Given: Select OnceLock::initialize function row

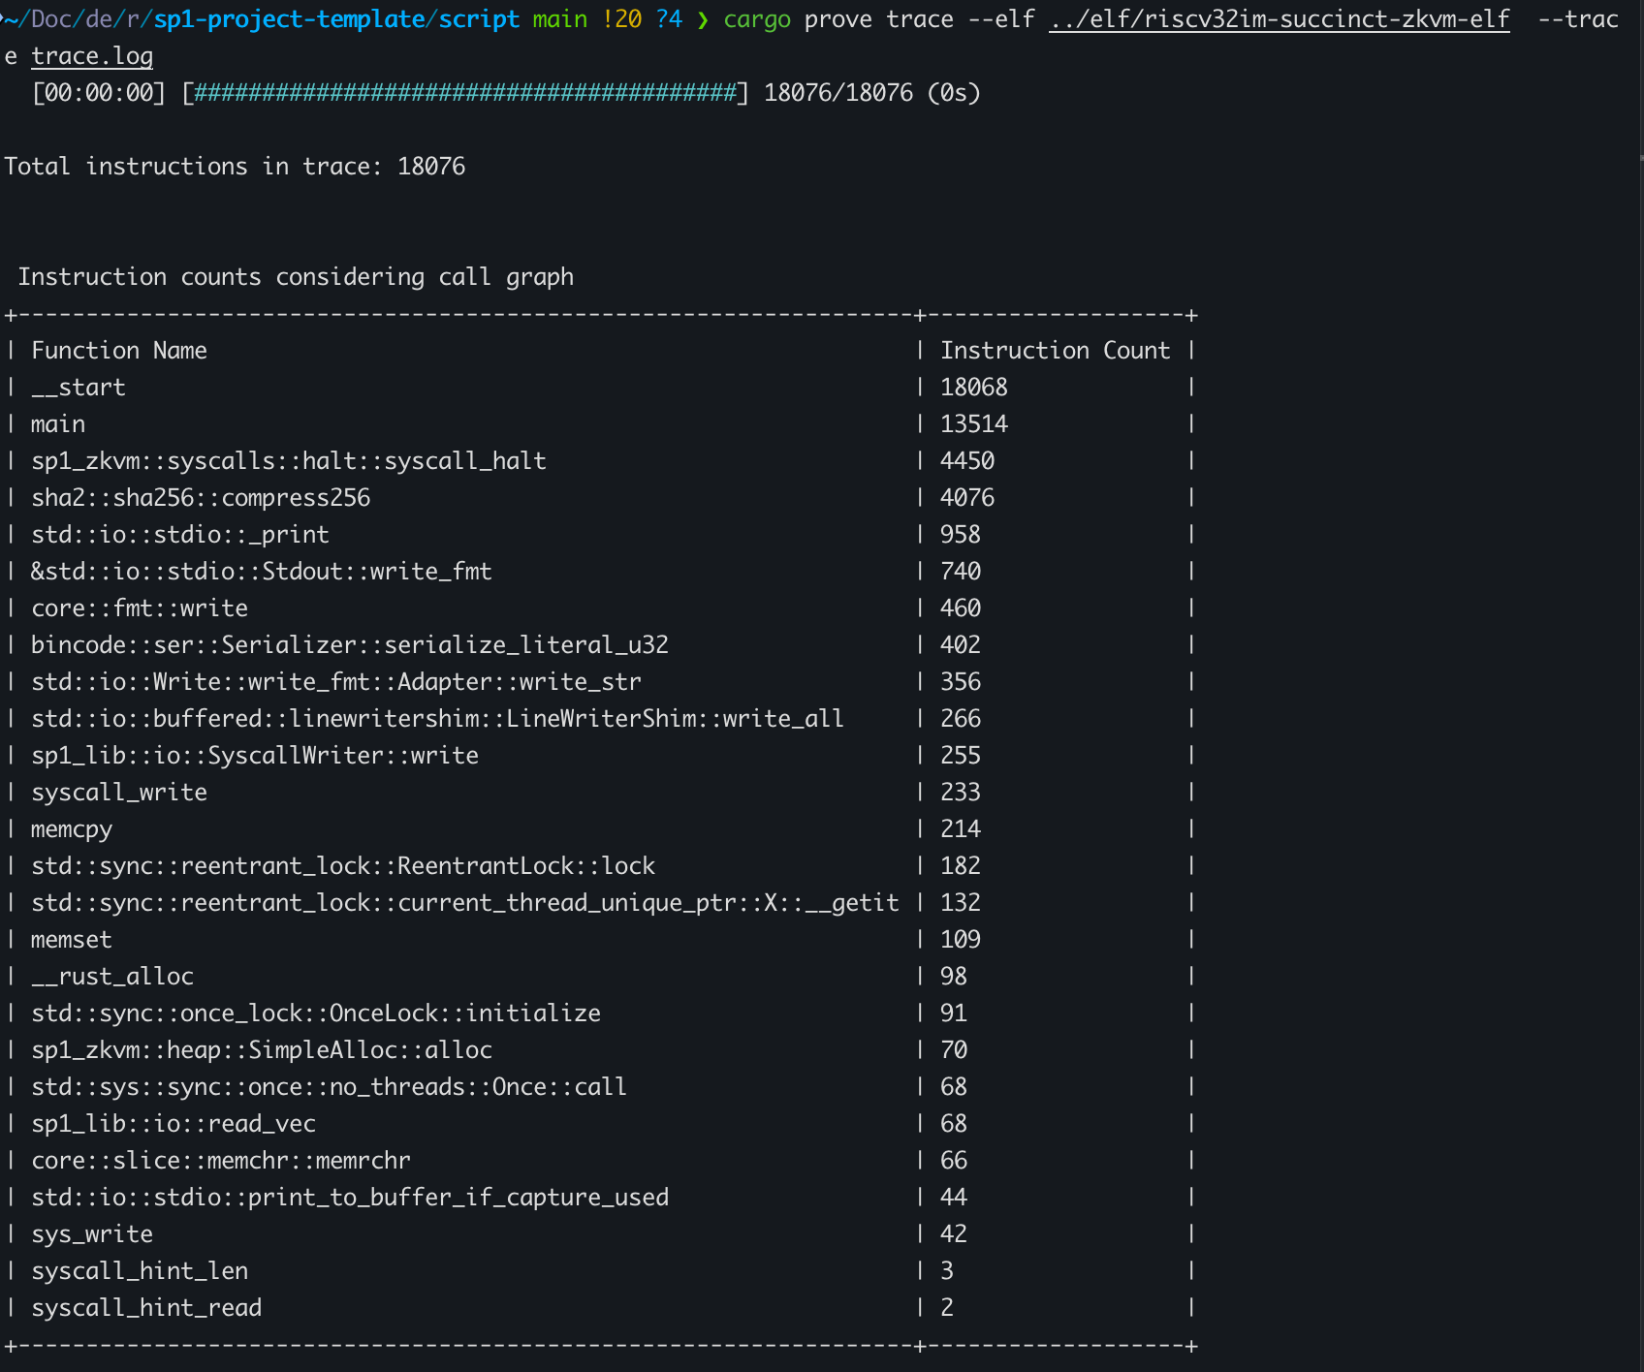Looking at the screenshot, I should [316, 1013].
